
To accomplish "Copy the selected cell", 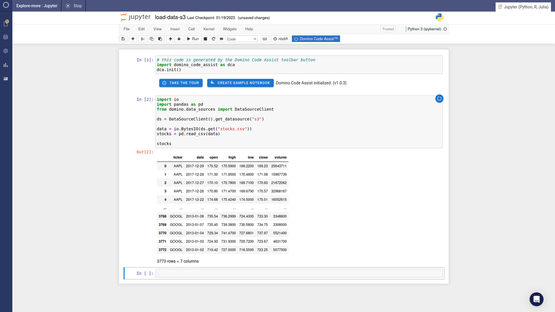I will 151,39.
